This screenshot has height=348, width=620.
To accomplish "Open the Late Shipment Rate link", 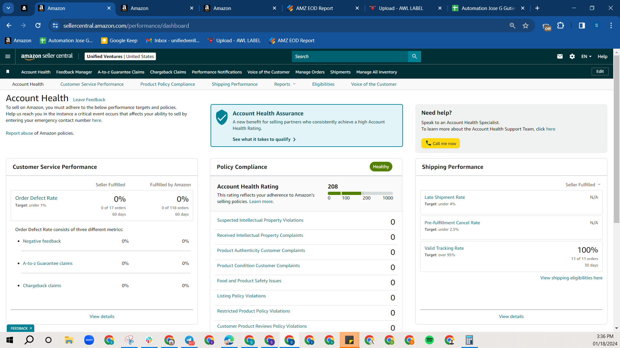I will (445, 197).
